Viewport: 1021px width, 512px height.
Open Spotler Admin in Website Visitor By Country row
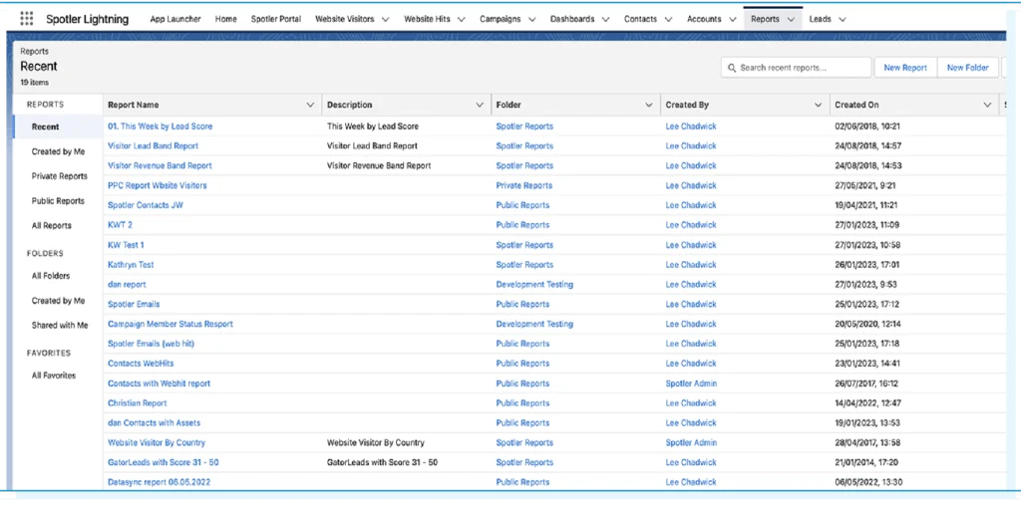(x=691, y=442)
